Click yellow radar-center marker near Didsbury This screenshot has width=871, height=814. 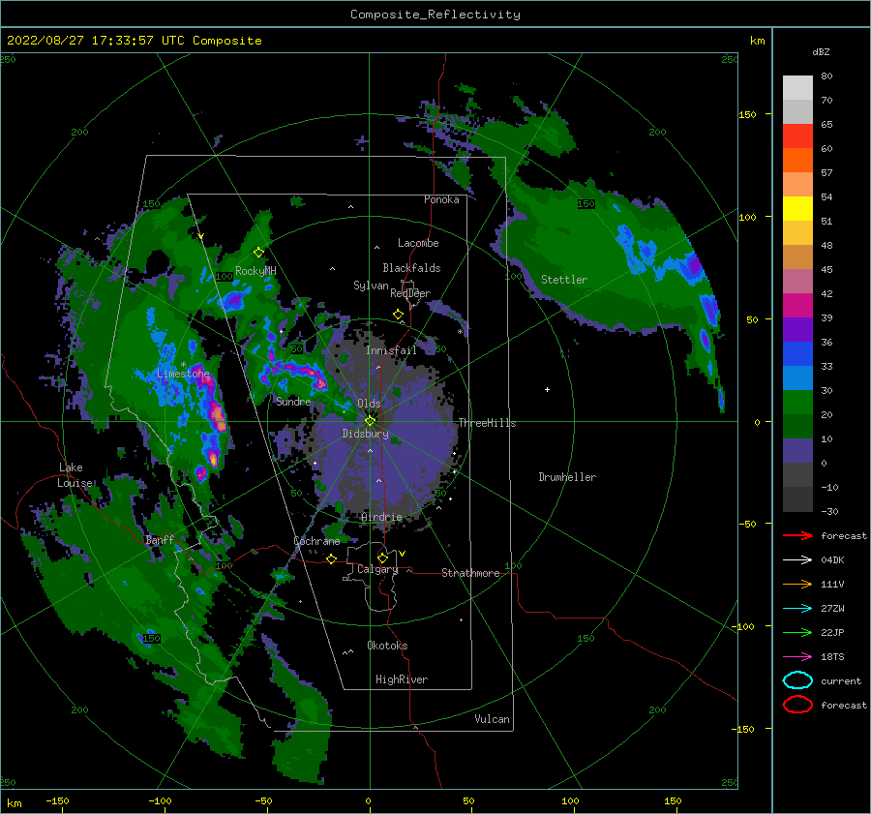tap(370, 421)
